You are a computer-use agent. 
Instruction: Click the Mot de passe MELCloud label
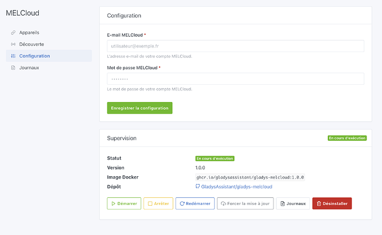(132, 68)
